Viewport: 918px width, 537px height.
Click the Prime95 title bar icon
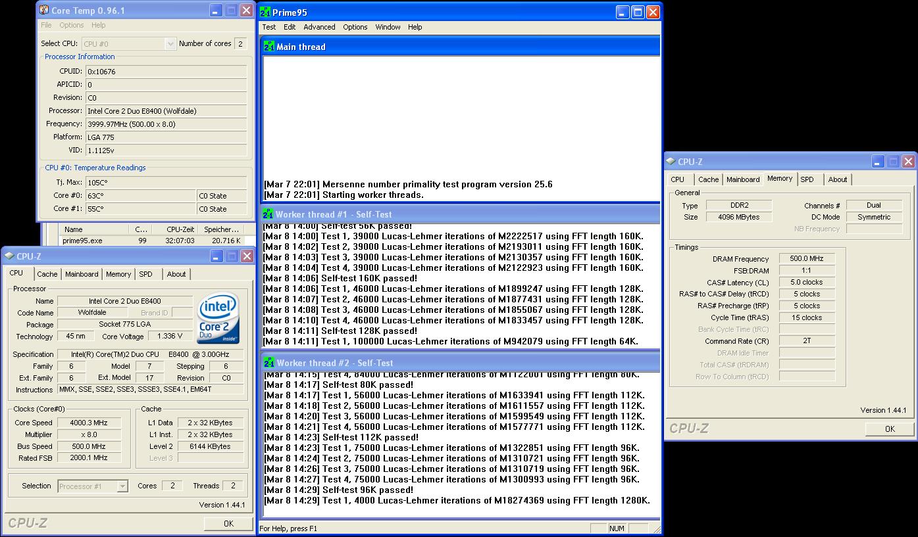coord(265,12)
